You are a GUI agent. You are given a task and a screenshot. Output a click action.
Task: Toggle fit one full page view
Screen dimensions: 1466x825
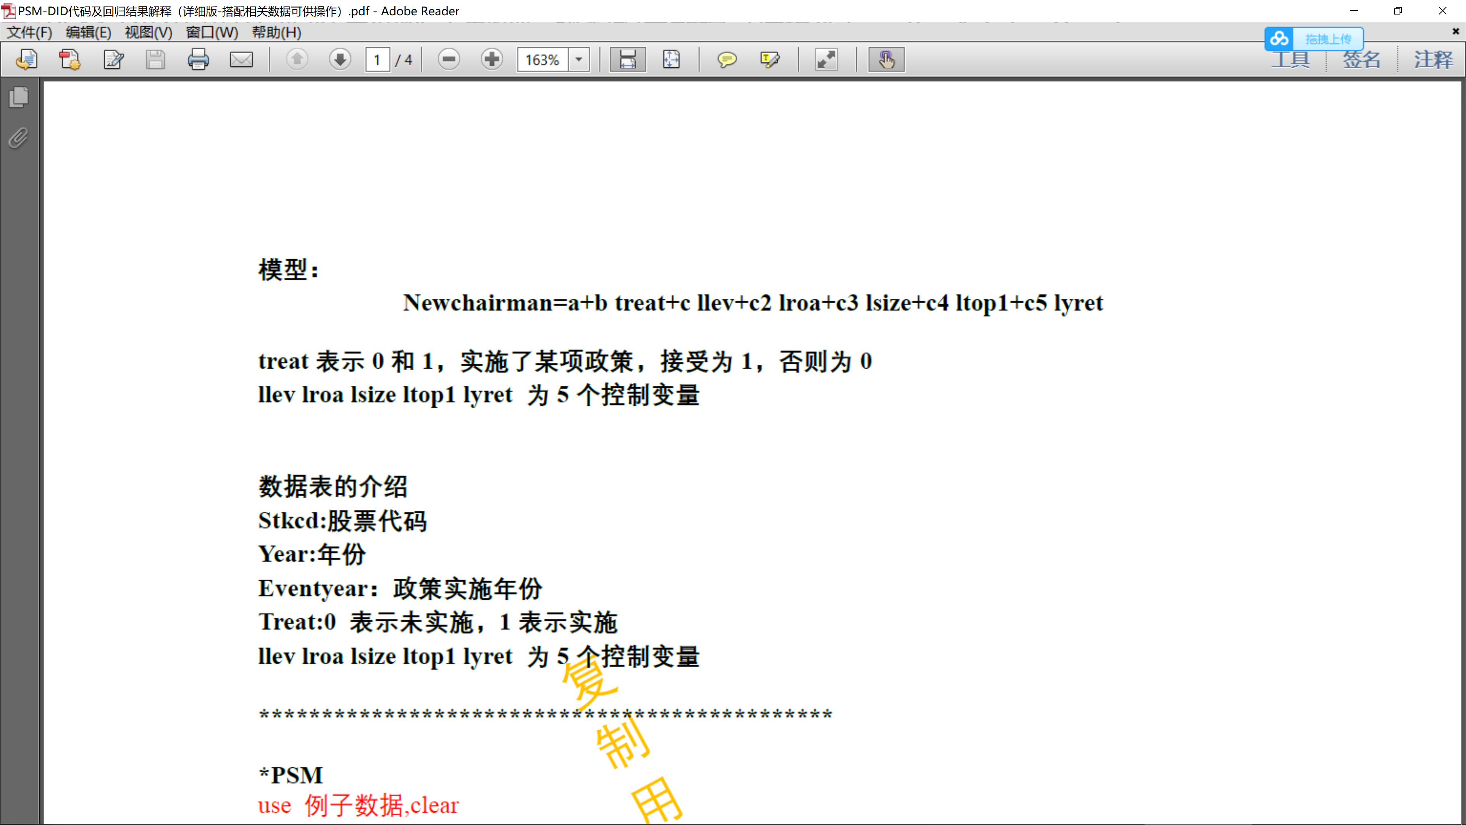point(671,59)
